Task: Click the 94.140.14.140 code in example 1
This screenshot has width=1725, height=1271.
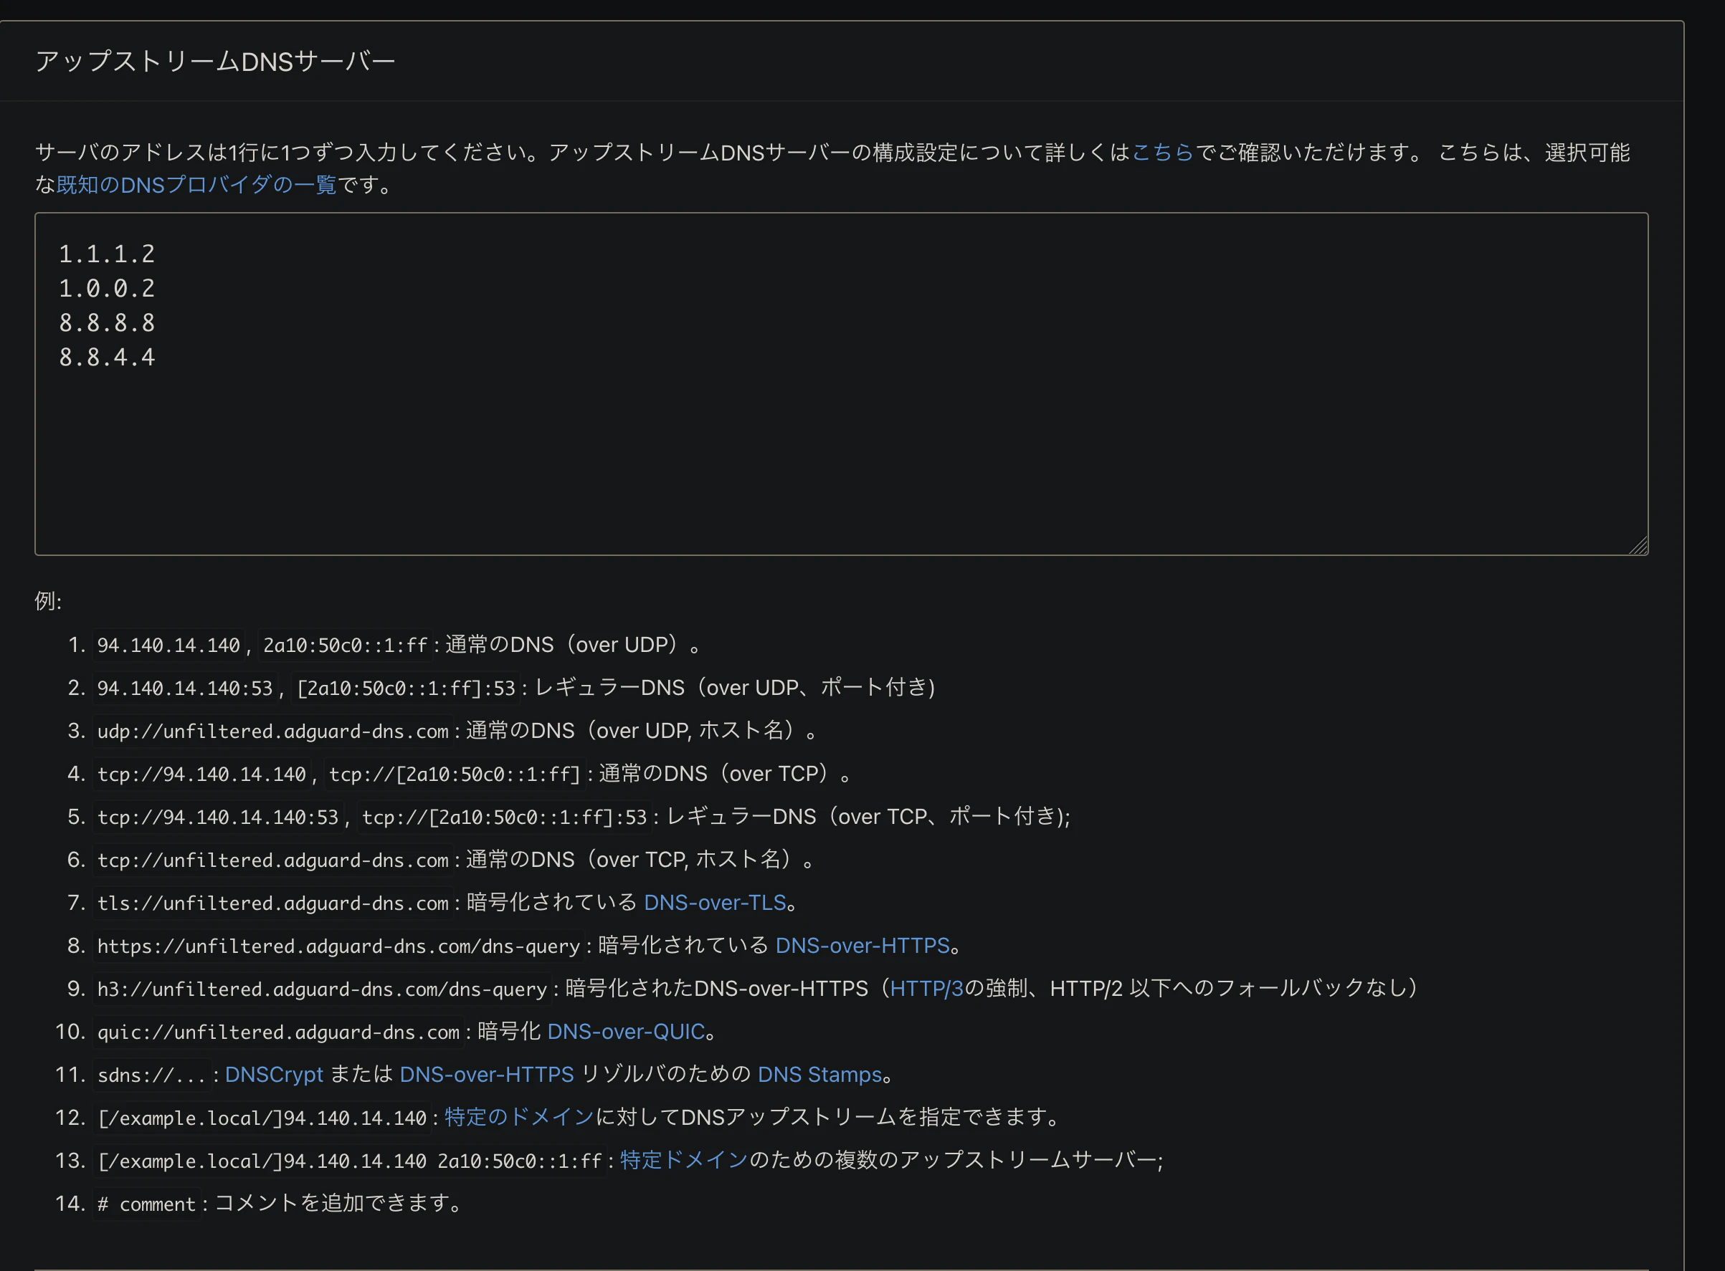Action: (x=168, y=645)
